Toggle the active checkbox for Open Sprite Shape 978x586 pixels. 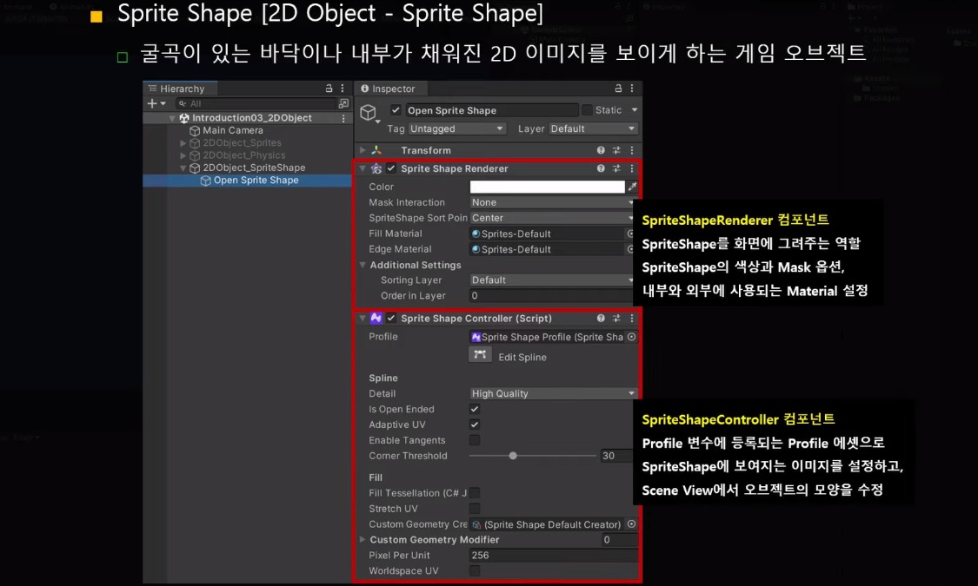[x=396, y=110]
